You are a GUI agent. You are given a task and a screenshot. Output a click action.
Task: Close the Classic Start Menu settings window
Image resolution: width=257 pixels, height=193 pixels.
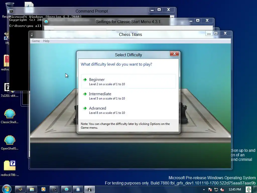(207, 21)
